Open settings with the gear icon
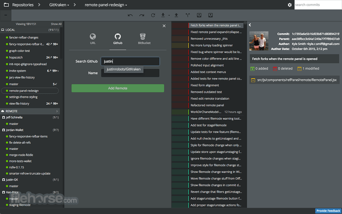 click(290, 5)
